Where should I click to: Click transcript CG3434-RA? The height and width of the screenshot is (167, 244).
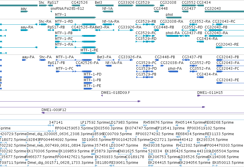(x=200, y=42)
